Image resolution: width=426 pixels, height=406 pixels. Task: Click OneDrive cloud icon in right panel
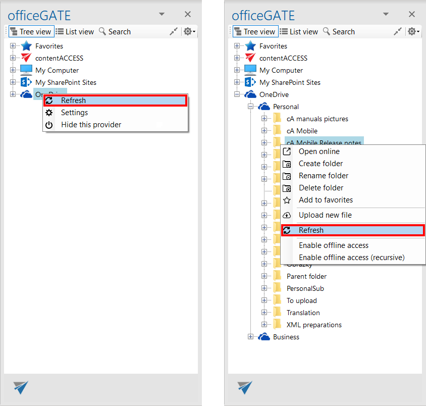[x=250, y=94]
